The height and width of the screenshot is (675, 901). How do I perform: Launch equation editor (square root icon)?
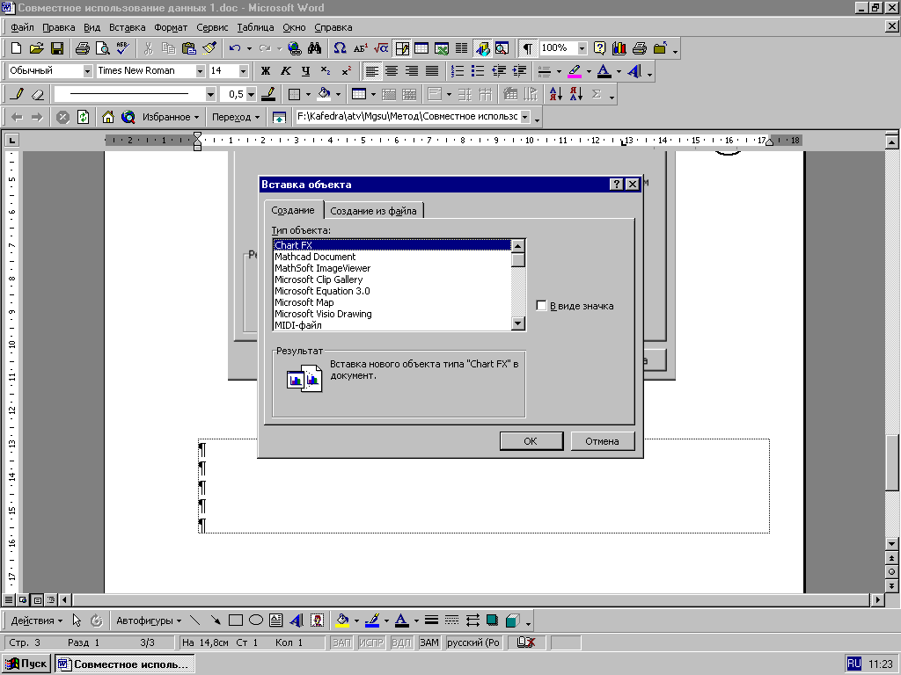click(380, 48)
